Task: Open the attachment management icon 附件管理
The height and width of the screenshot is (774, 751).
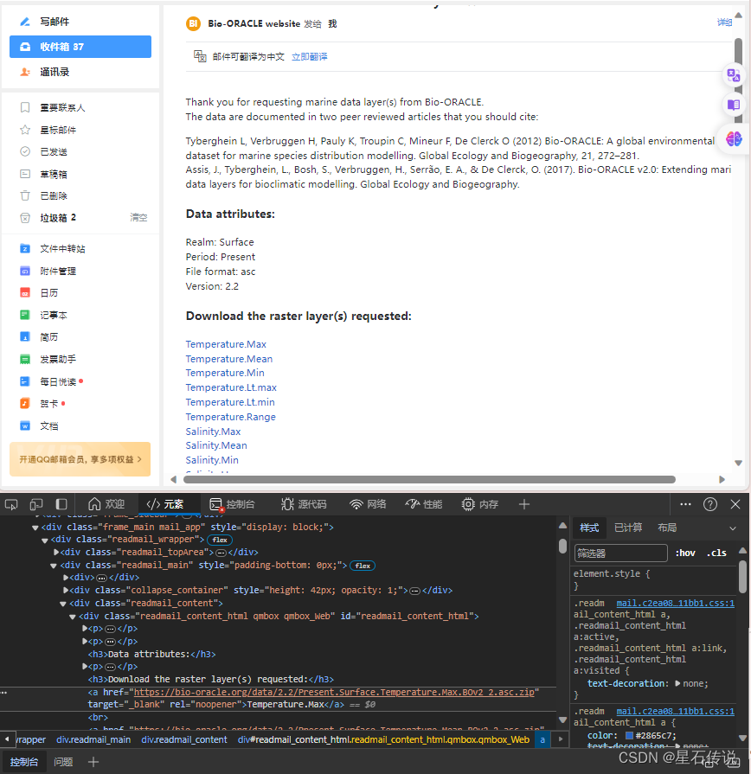Action: pos(25,271)
